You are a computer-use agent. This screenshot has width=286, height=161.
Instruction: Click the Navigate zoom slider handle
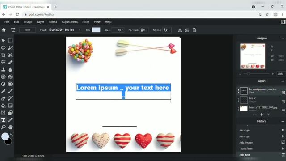click(248, 74)
